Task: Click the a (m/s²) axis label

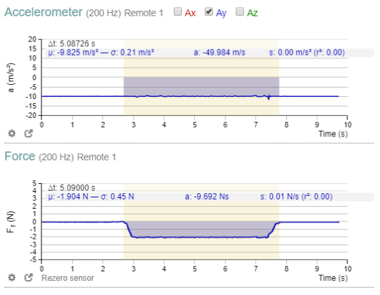Action: pos(11,77)
